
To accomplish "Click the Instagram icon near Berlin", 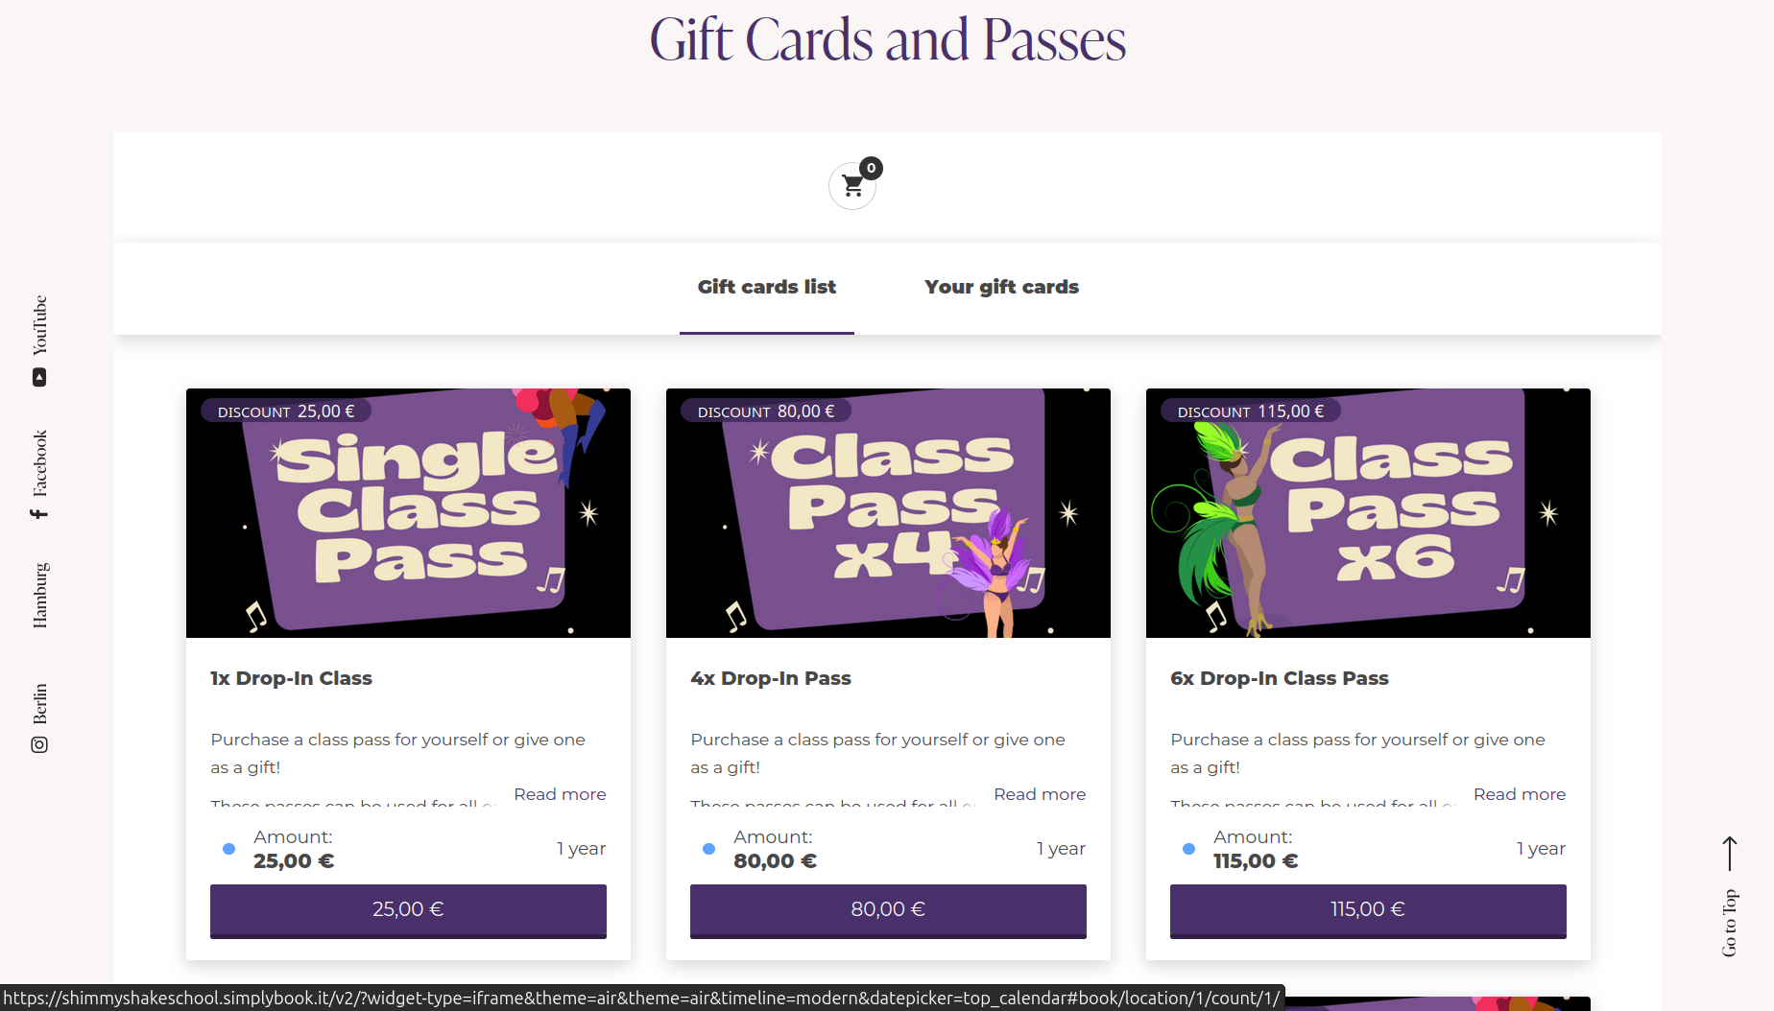I will coord(39,744).
